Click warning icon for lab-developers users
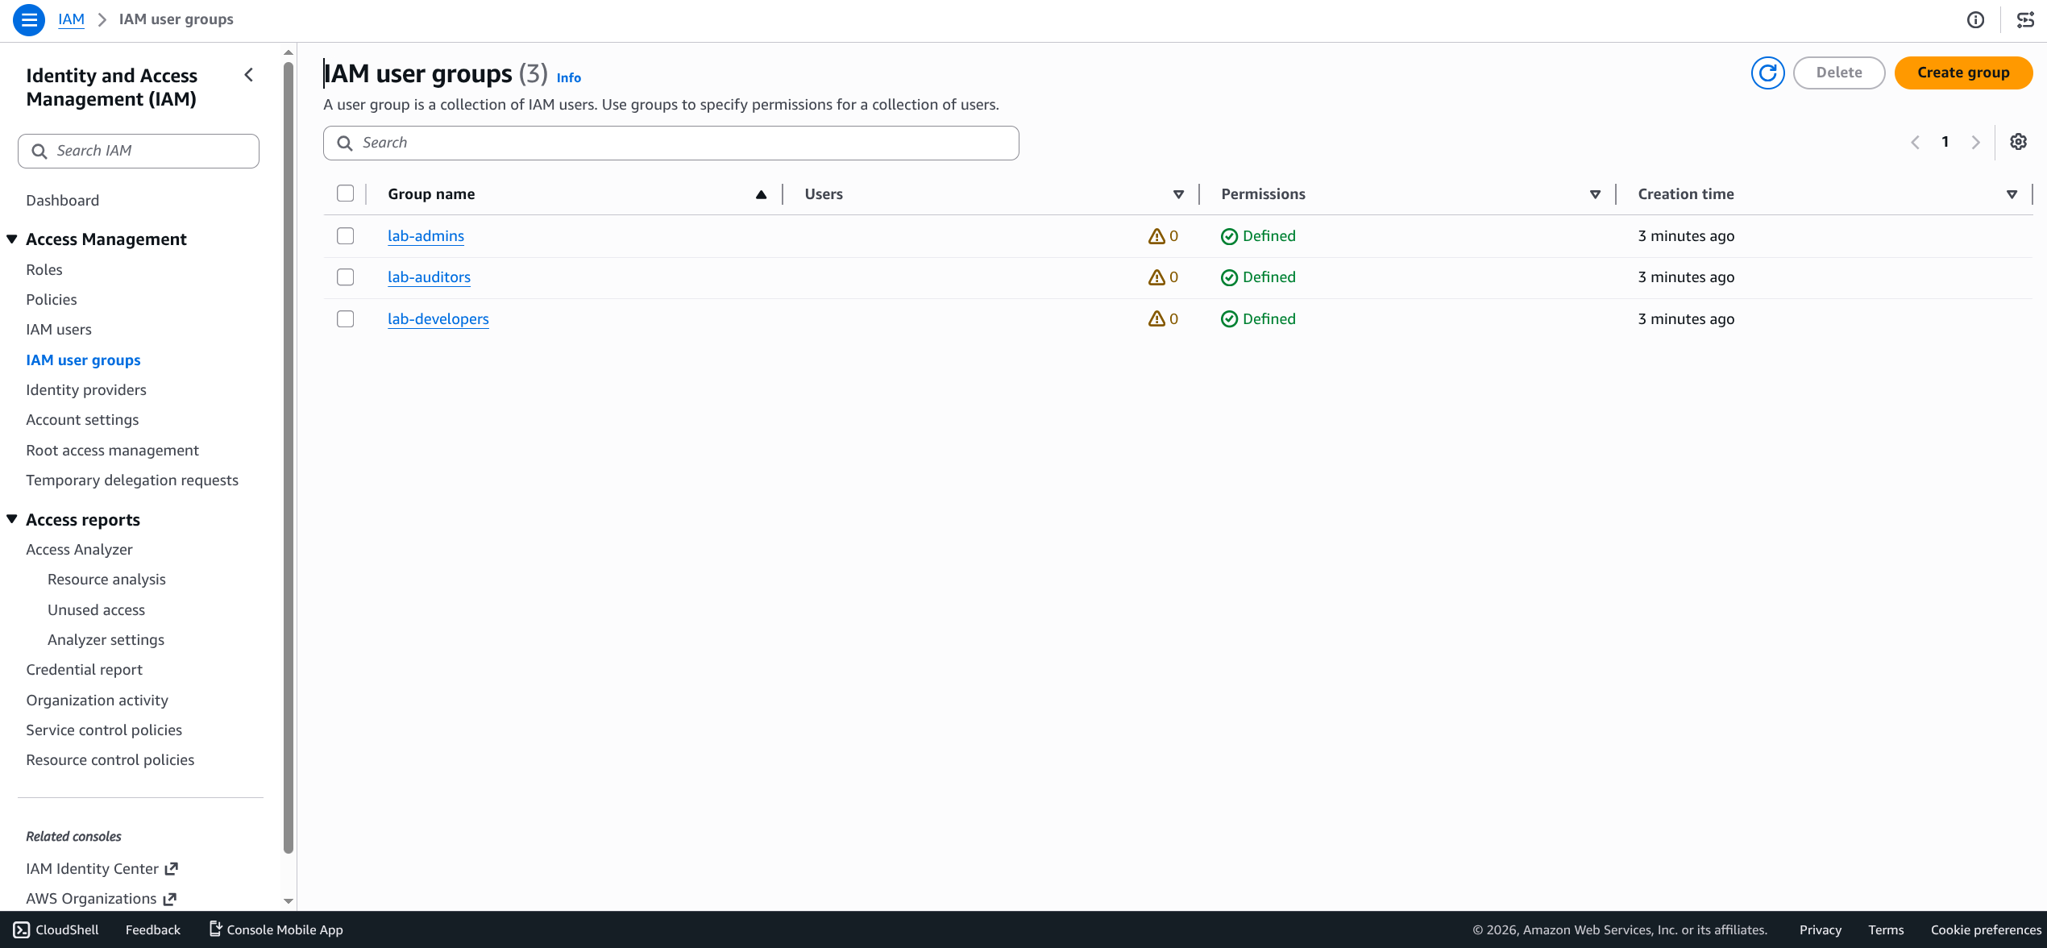Screen dimensions: 2047x948 1156,319
